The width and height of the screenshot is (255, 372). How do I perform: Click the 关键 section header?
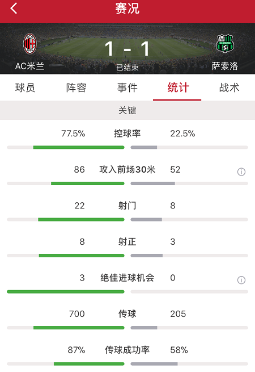(127, 110)
